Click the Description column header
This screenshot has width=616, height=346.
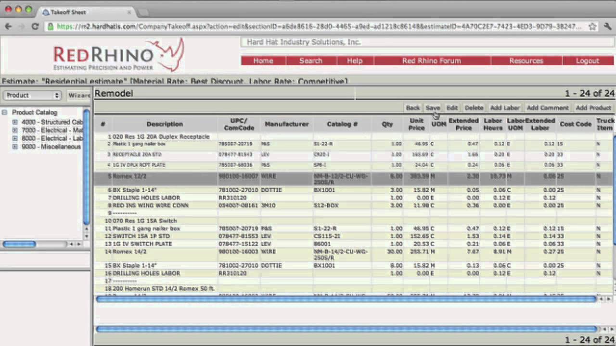pyautogui.click(x=165, y=124)
